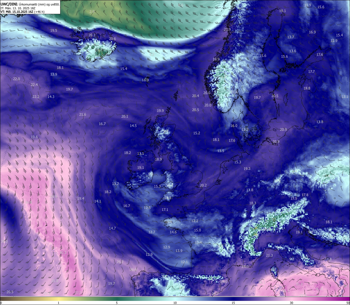
Task: Click the 17.8 value on the map
Action: pos(305,195)
